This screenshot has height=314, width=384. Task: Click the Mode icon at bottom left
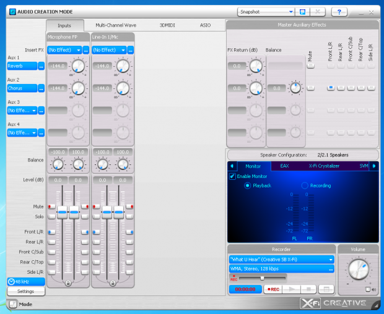point(12,304)
